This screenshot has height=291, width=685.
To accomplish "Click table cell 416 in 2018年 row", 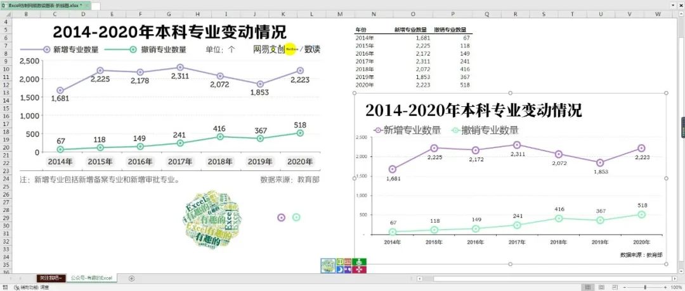I will (465, 69).
